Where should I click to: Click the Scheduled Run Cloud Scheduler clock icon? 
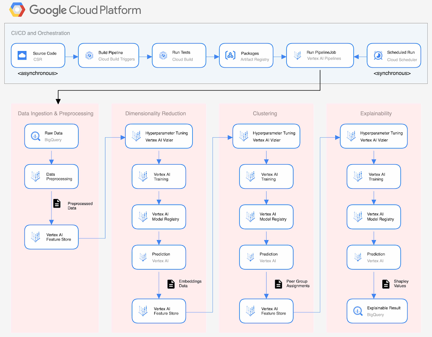click(x=378, y=55)
